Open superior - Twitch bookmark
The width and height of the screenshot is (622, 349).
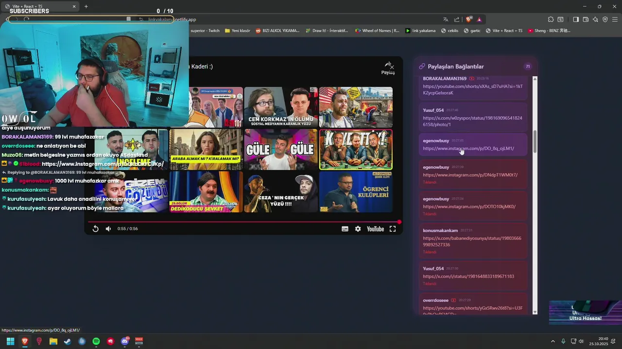[x=205, y=31]
